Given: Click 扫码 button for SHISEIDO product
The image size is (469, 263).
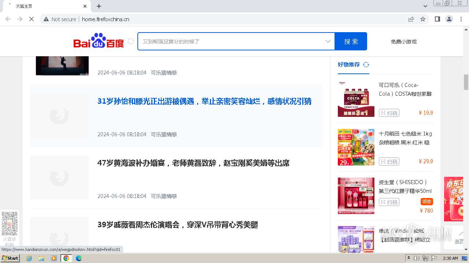Looking at the screenshot, I should coord(389,202).
